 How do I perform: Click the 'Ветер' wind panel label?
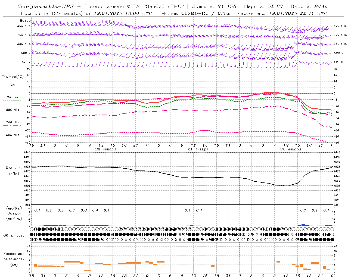point(25,21)
